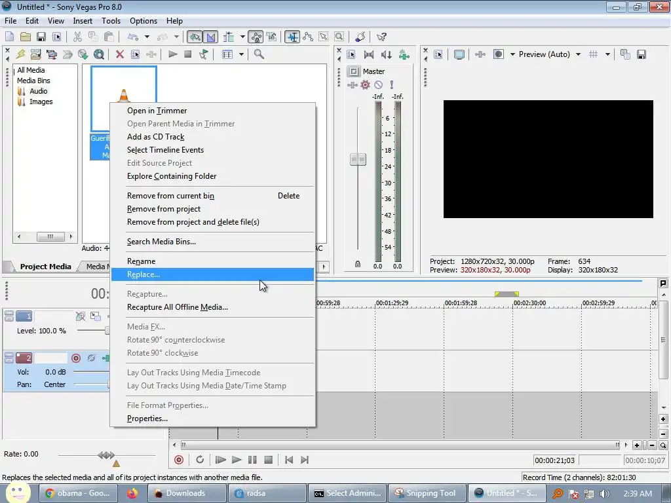This screenshot has width=671, height=503.
Task: Open the Insert menu
Action: 83,21
